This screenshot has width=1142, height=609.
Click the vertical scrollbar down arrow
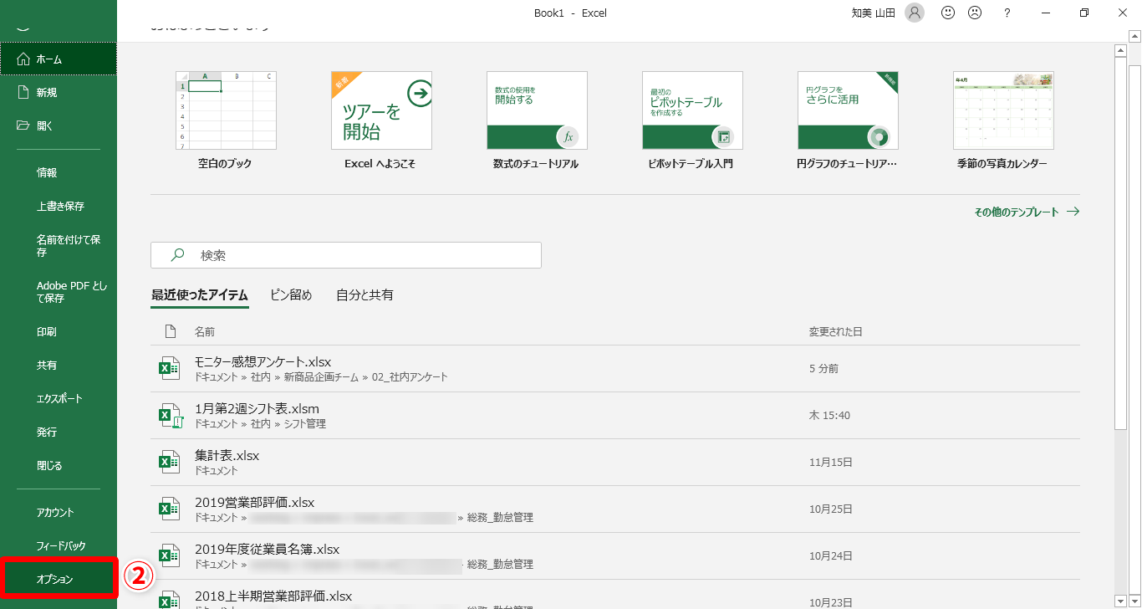[1123, 601]
